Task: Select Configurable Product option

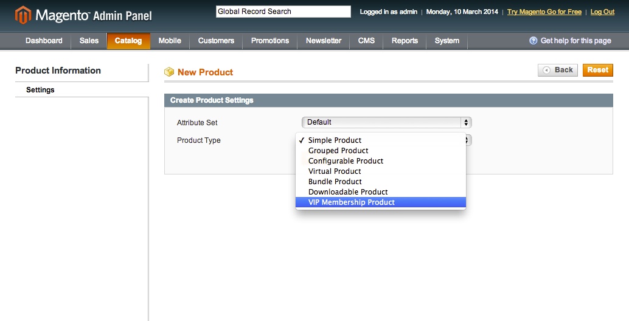Action: tap(380, 161)
